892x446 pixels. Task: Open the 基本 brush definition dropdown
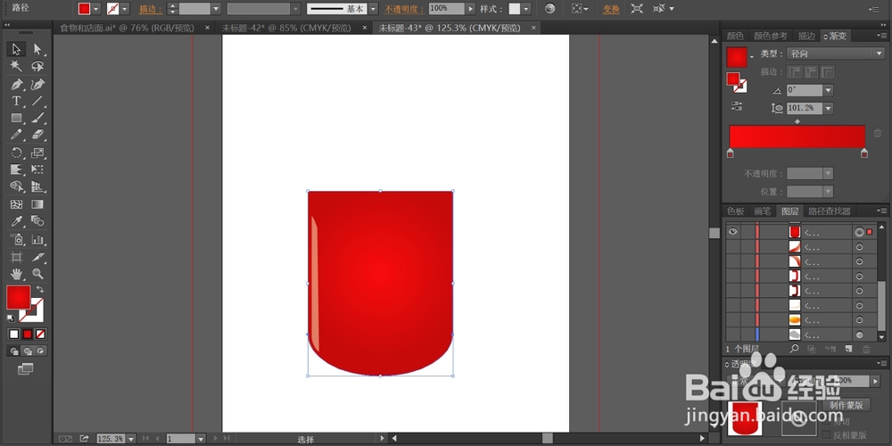point(373,9)
